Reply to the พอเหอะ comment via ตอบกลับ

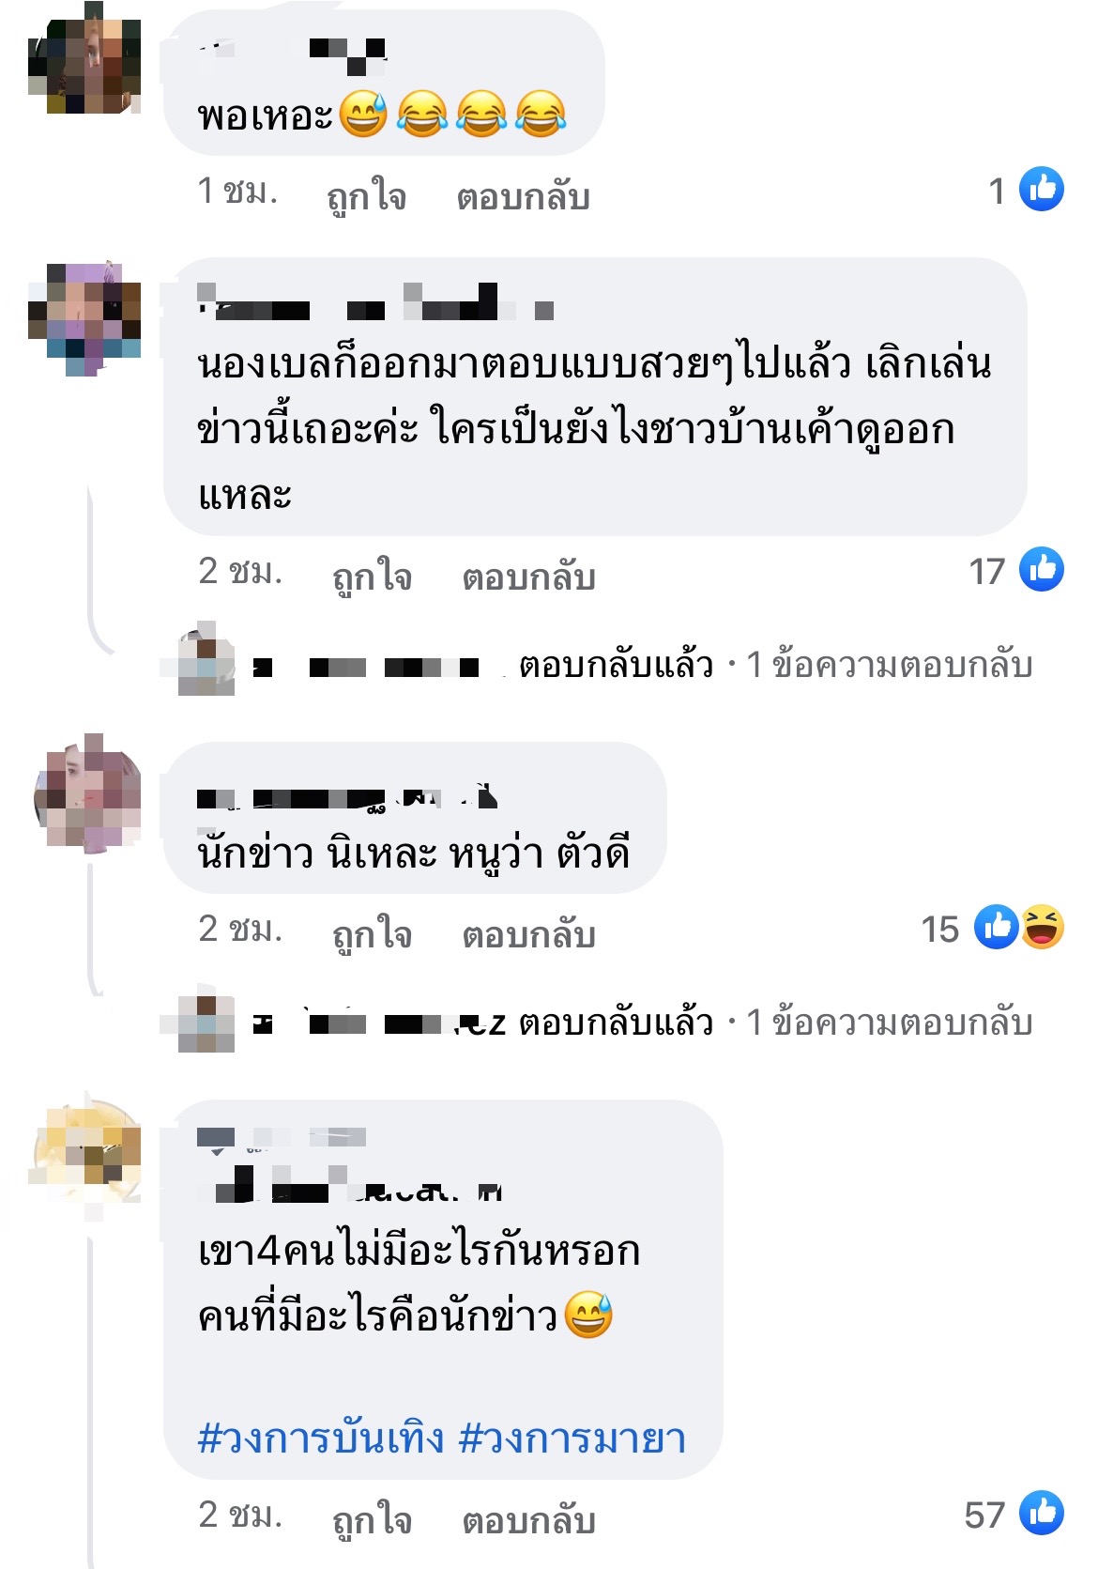coord(523,195)
